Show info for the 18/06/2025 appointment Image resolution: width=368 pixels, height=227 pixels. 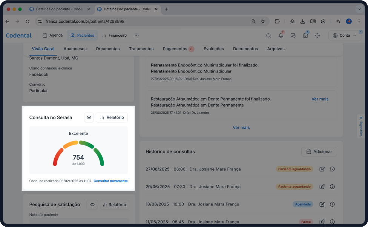(332, 204)
